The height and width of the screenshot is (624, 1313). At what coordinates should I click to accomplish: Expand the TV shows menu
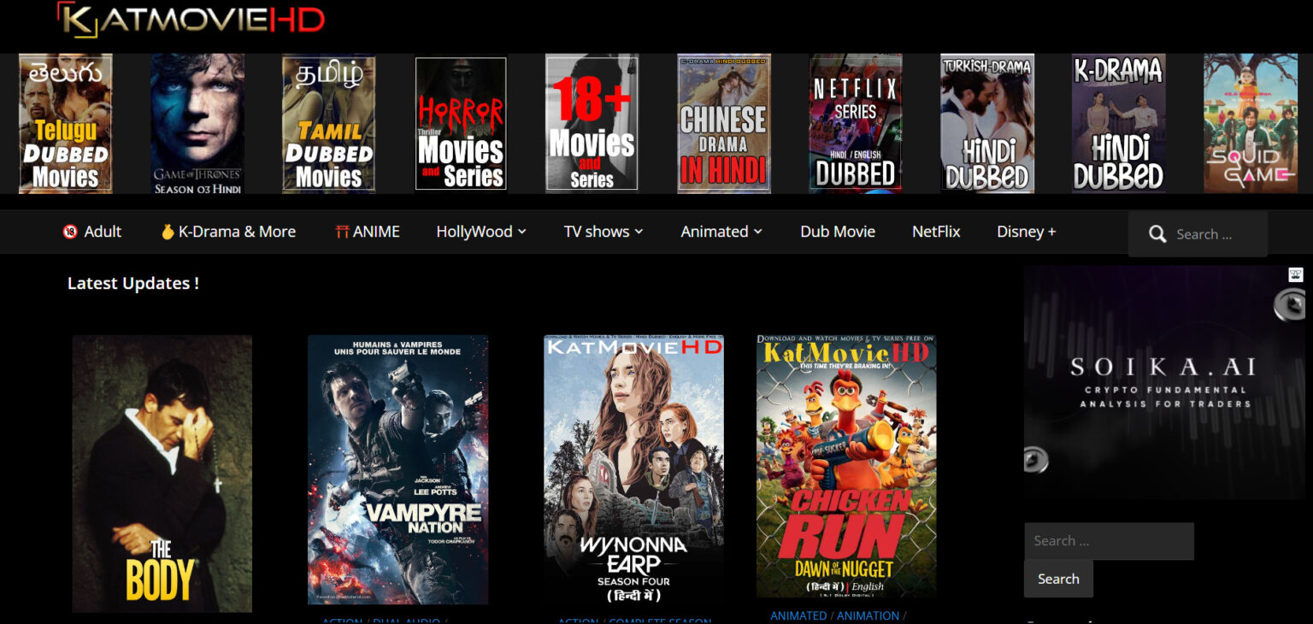597,231
